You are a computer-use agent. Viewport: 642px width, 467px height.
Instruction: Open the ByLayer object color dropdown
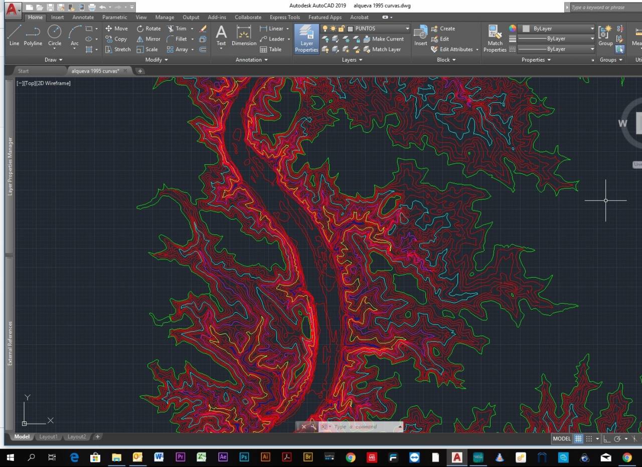(x=592, y=29)
